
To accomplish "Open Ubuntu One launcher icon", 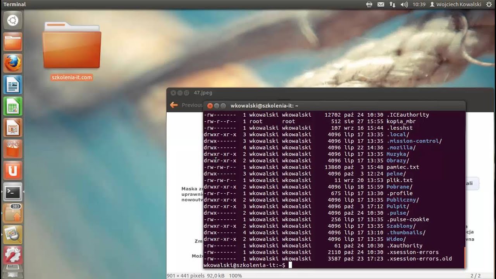I will (13, 170).
